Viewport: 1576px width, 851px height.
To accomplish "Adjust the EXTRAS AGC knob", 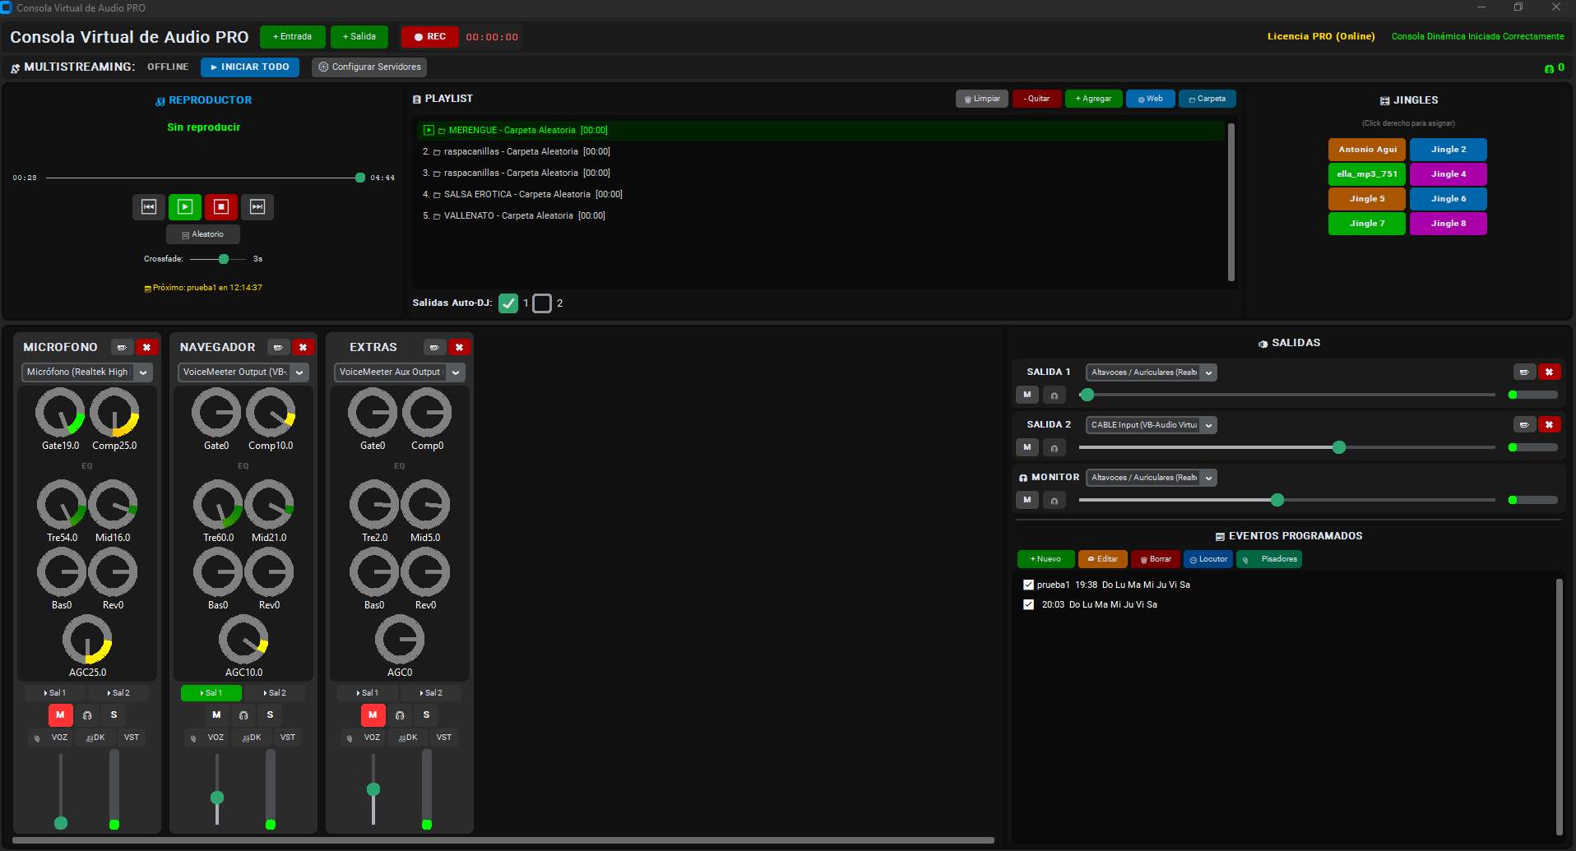I will click(x=400, y=640).
